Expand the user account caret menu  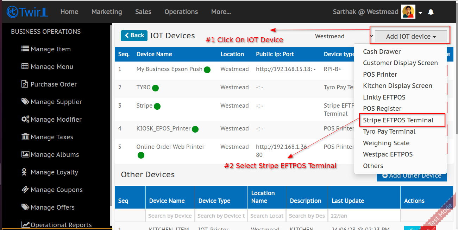(420, 13)
